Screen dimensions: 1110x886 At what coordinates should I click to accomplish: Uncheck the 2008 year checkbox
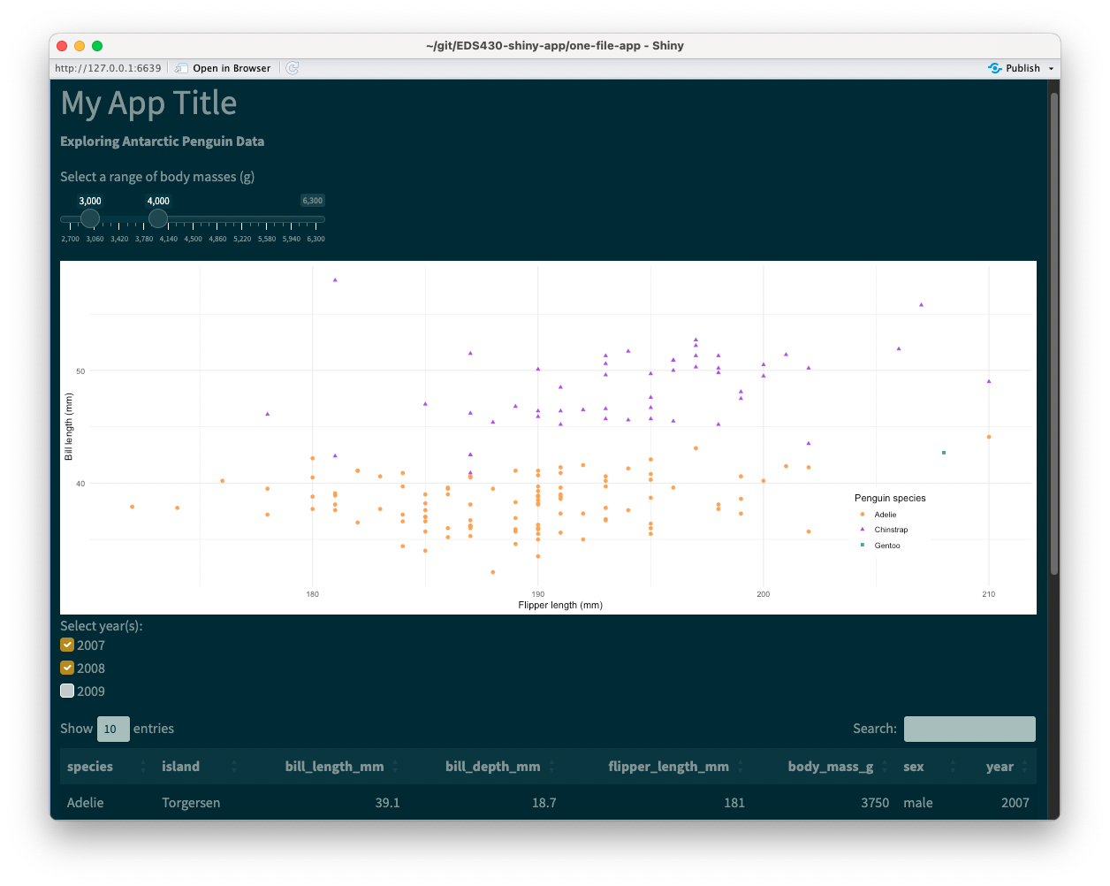(67, 668)
